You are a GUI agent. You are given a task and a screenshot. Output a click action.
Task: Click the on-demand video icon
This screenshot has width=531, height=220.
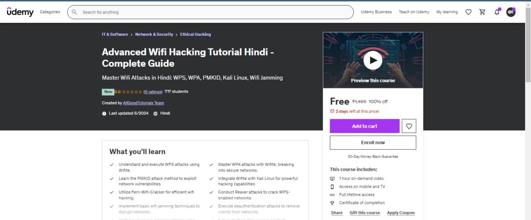[332, 179]
